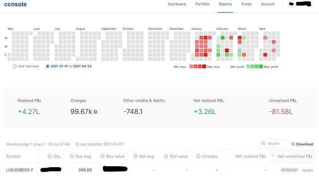Viewport: 319px width, 176px height.
Task: Select the 2021-01-01 to 2021-04-24 radio option
Action: [x=48, y=66]
